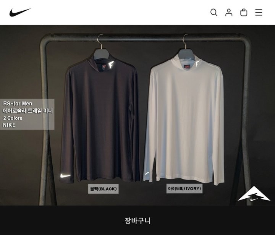The width and height of the screenshot is (275, 235).
Task: Click the reflective logo on black shirt collar
Action: [111, 64]
